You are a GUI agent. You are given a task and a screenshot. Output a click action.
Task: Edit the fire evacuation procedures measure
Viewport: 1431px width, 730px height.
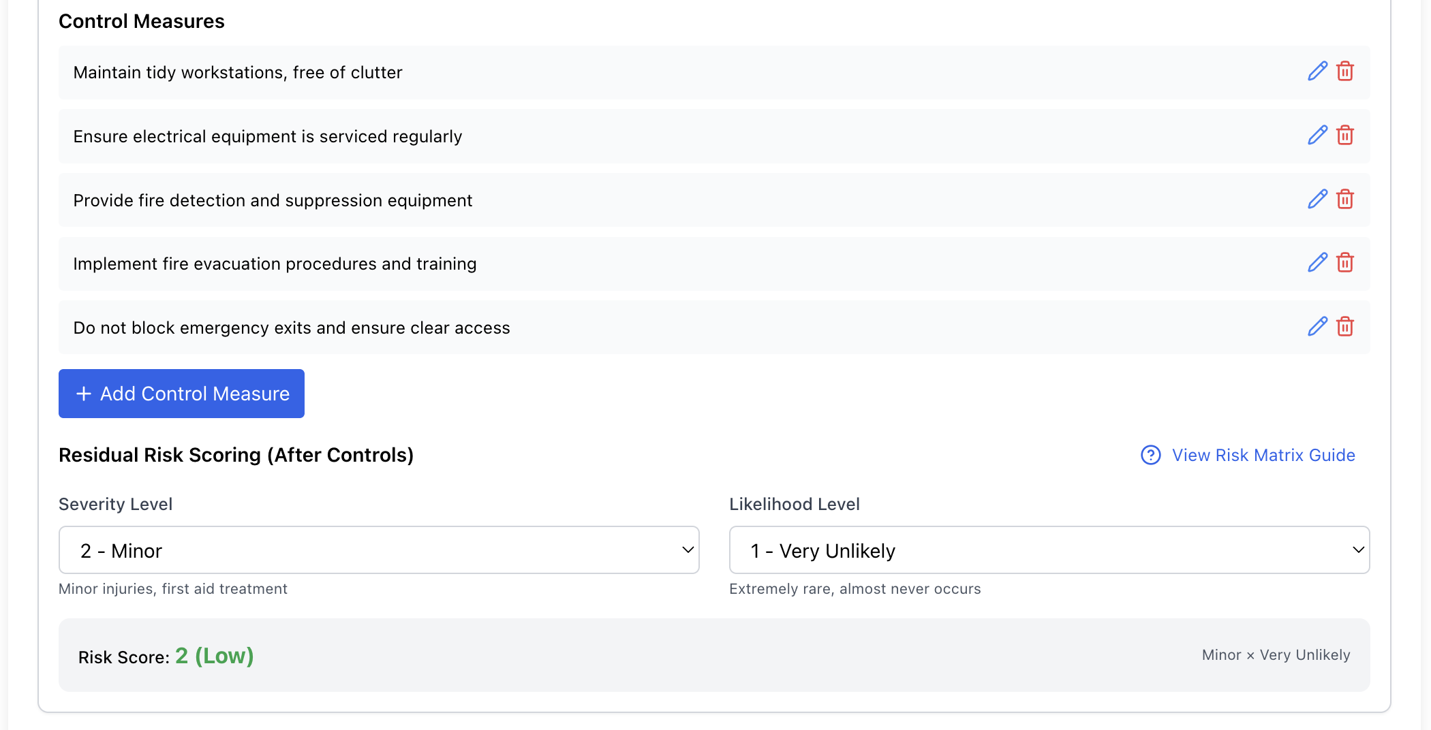(1317, 263)
